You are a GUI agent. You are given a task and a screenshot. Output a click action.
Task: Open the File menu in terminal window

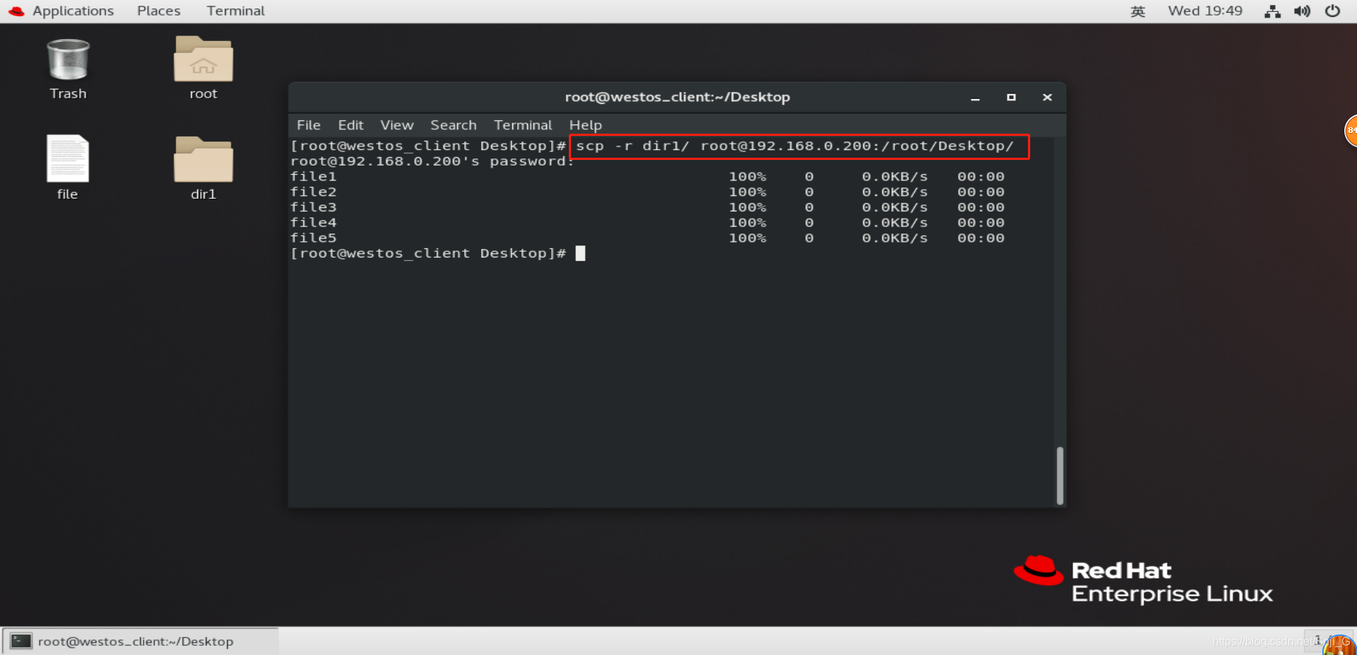point(308,125)
